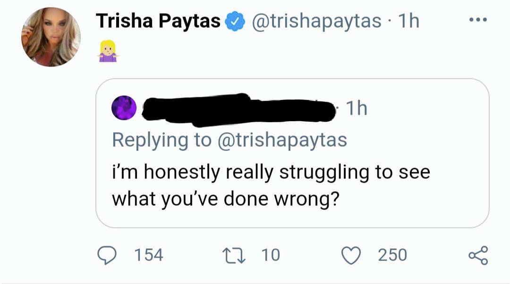Click the 1h timestamp on Trisha's tweet
Viewport: 510px width, 284px height.
407,20
